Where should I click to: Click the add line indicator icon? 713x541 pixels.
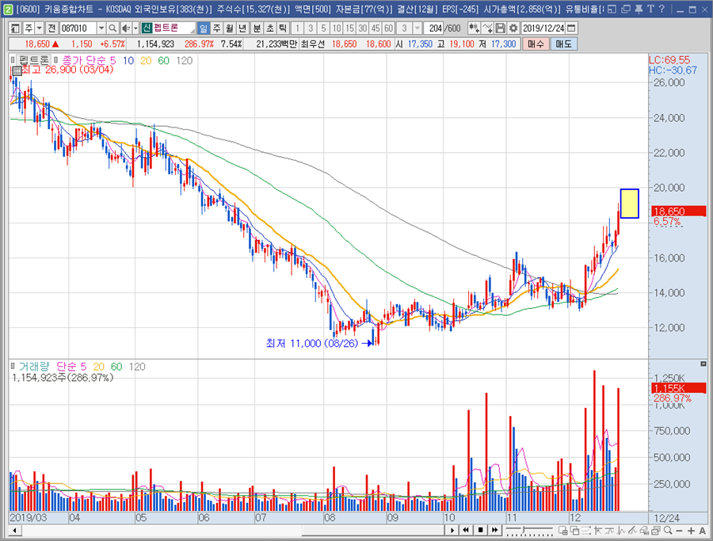[x=487, y=29]
